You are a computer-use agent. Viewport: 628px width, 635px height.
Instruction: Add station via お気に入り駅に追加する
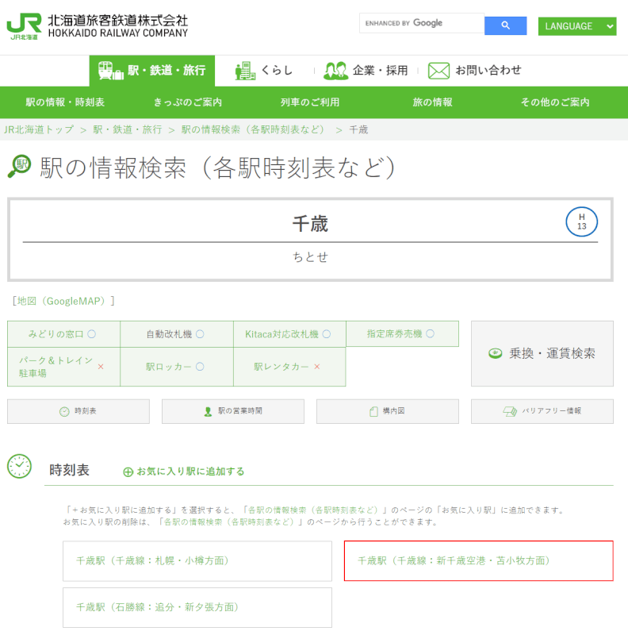coord(184,471)
